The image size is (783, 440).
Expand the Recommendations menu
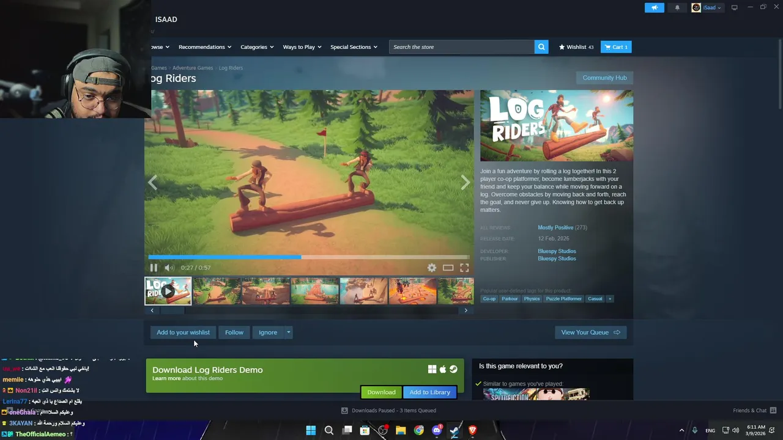pos(205,47)
